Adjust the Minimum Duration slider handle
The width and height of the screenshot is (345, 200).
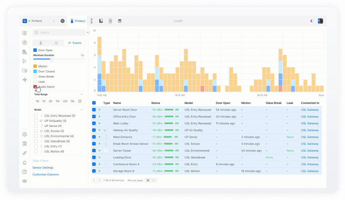pos(52,59)
